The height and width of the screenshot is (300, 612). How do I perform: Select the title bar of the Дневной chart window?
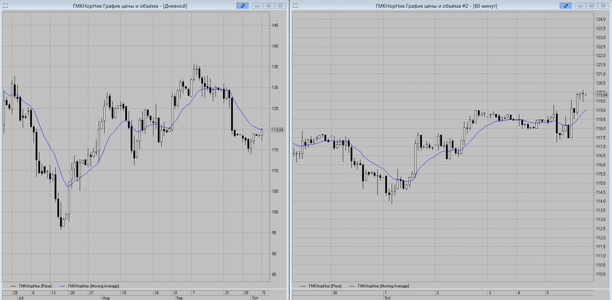pos(130,6)
